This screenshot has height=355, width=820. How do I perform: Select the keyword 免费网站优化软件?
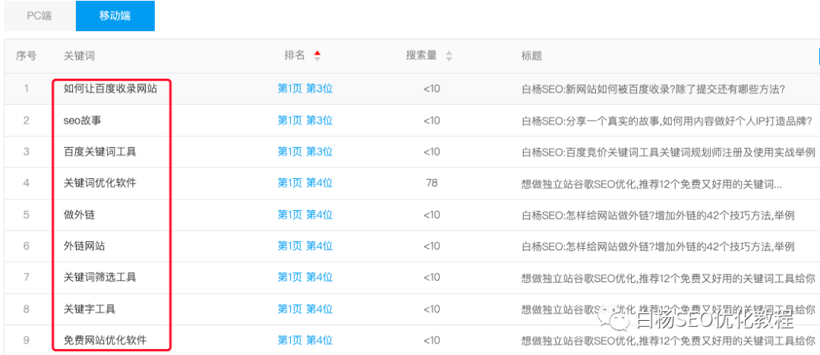(x=105, y=340)
